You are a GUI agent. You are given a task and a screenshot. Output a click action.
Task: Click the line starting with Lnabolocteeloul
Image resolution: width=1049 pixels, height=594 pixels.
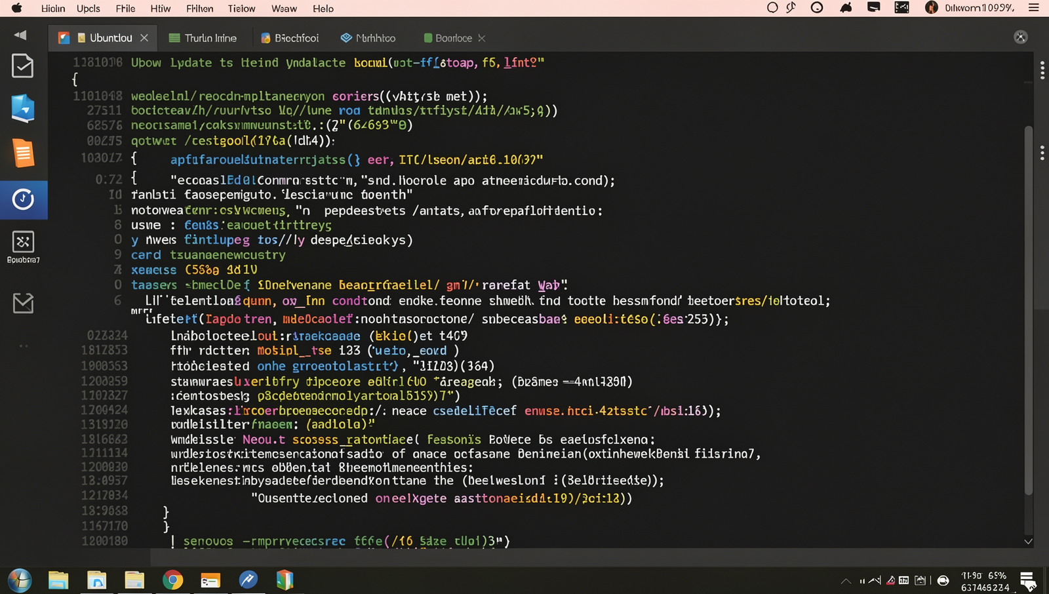tap(319, 336)
